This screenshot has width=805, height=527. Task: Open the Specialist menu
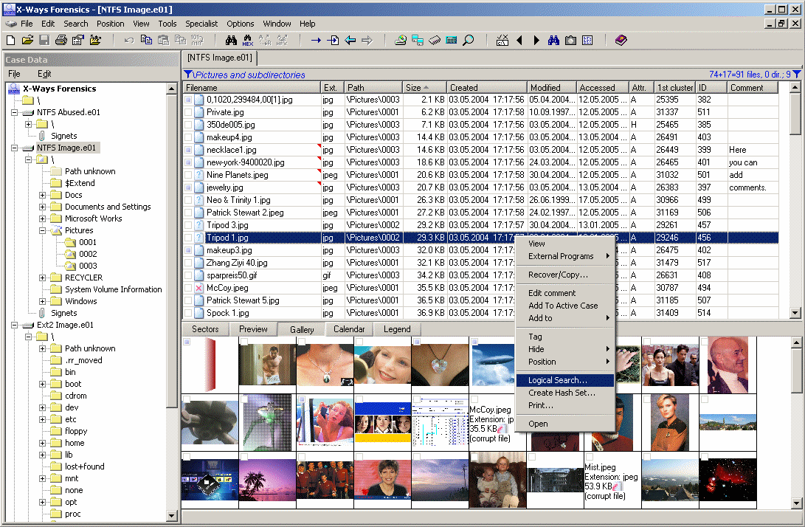tap(201, 23)
